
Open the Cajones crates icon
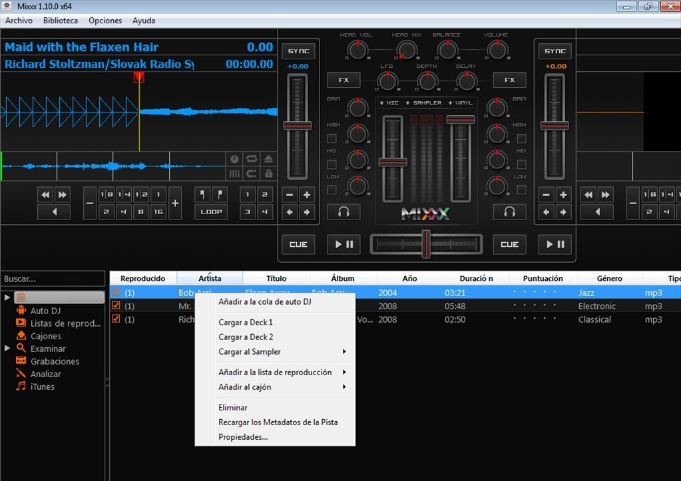coord(21,335)
